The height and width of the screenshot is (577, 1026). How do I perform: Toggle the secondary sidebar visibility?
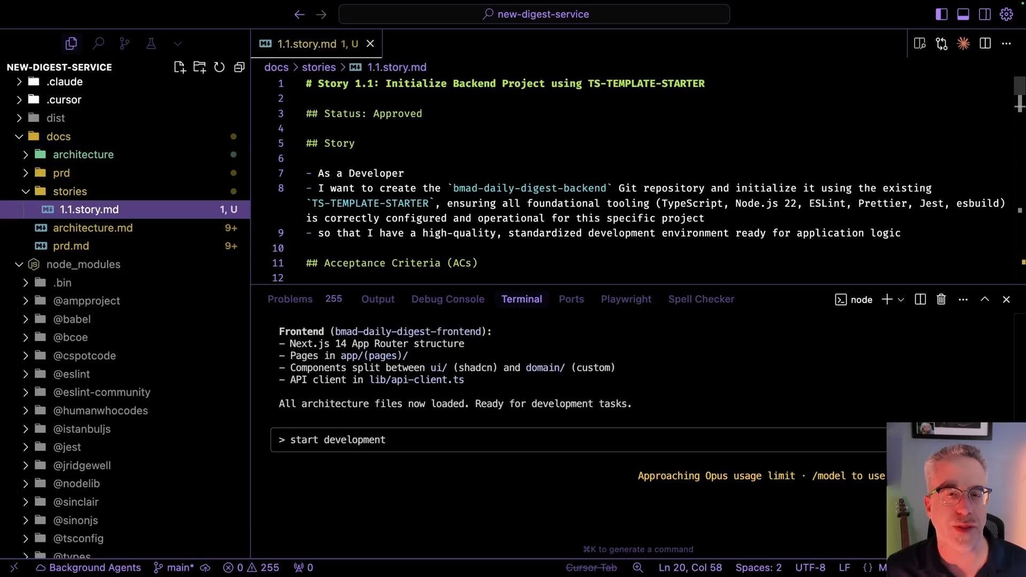click(x=984, y=14)
